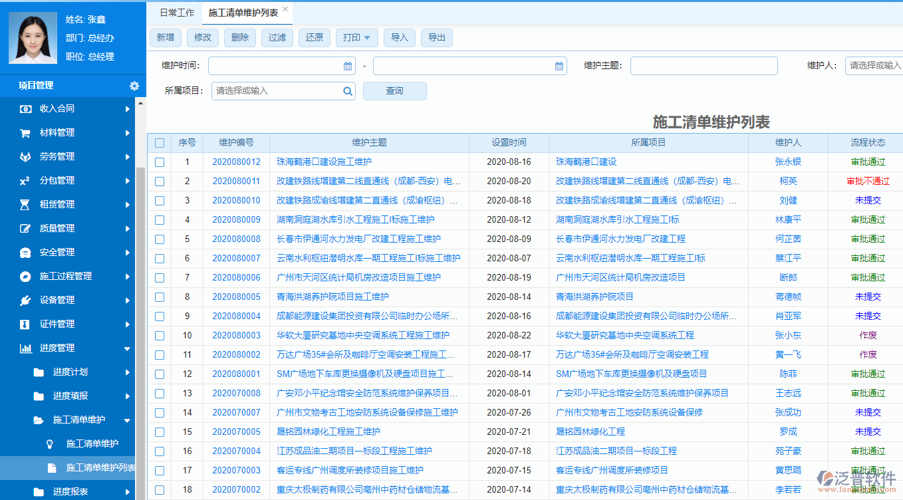Open the calendar picker for 维护时间 start date
903x500 pixels.
pos(348,66)
